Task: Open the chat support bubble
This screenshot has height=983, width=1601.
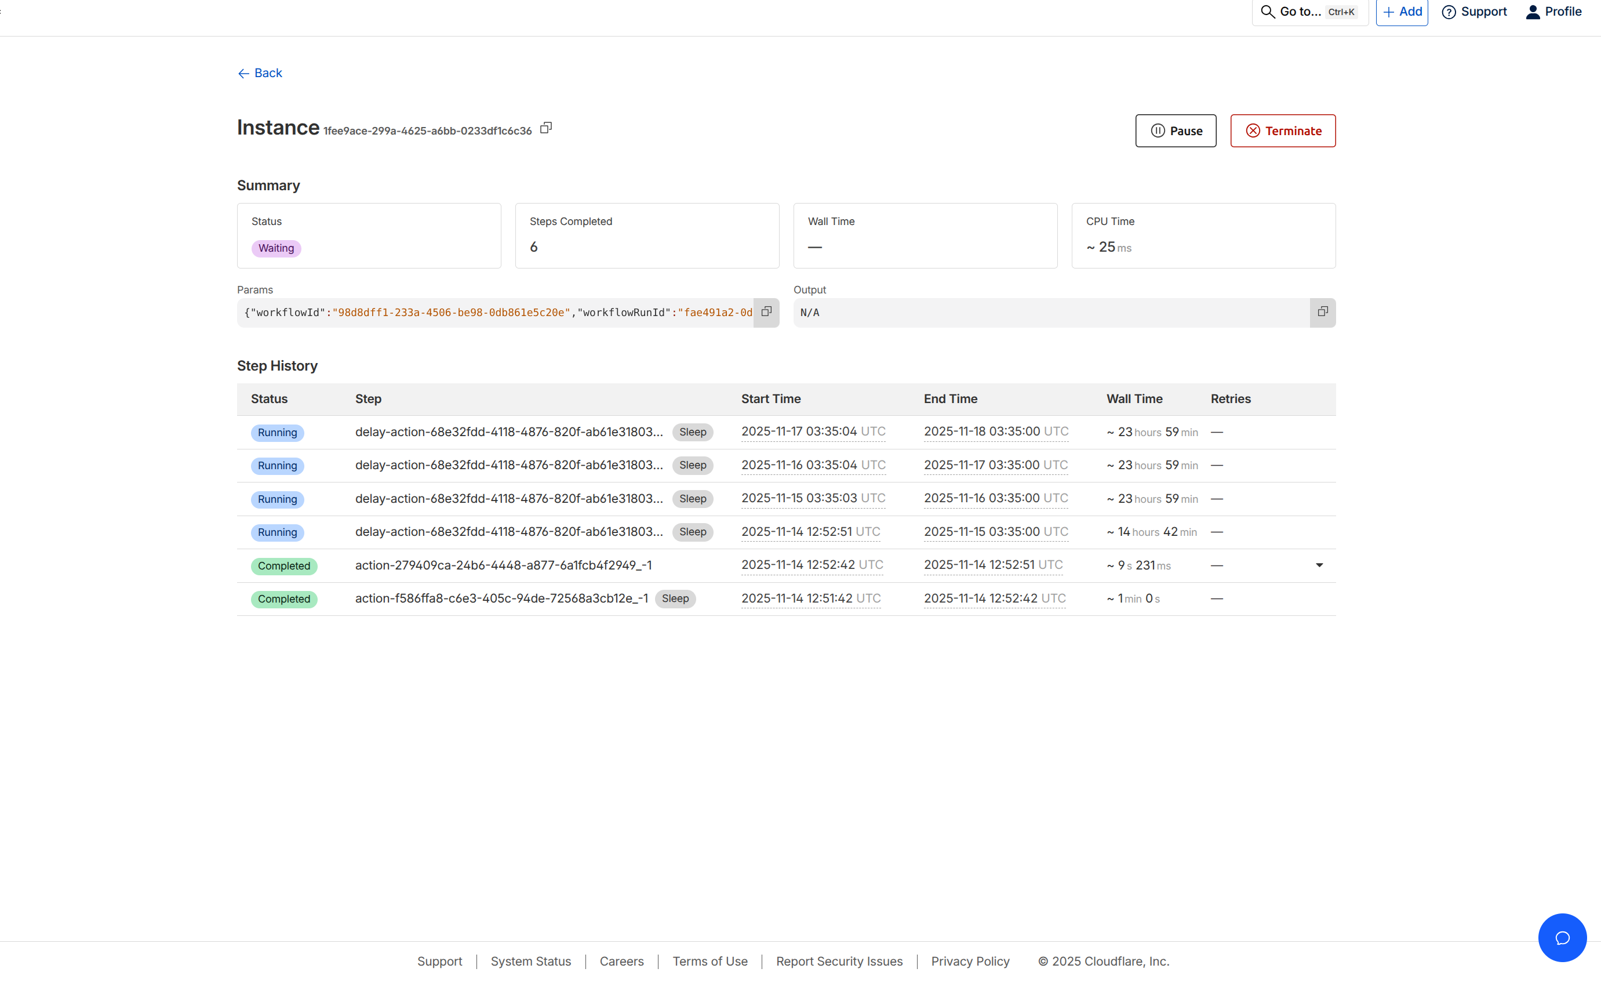Action: pos(1562,937)
